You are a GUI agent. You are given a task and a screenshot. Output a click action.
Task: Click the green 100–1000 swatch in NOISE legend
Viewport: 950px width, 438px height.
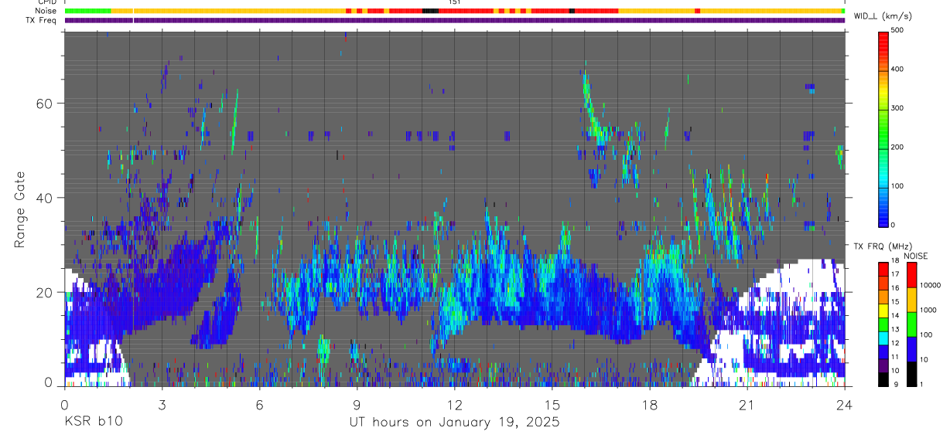[911, 324]
